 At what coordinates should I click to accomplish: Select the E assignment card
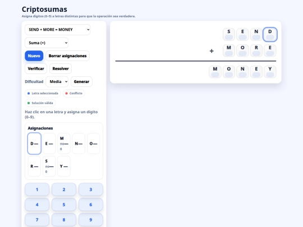[x=49, y=143]
